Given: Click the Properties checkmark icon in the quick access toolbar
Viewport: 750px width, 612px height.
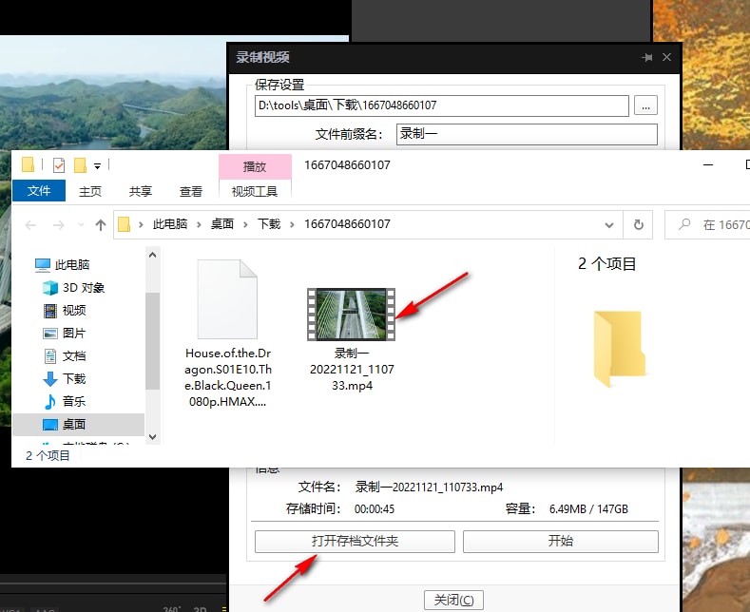Looking at the screenshot, I should click(x=59, y=165).
